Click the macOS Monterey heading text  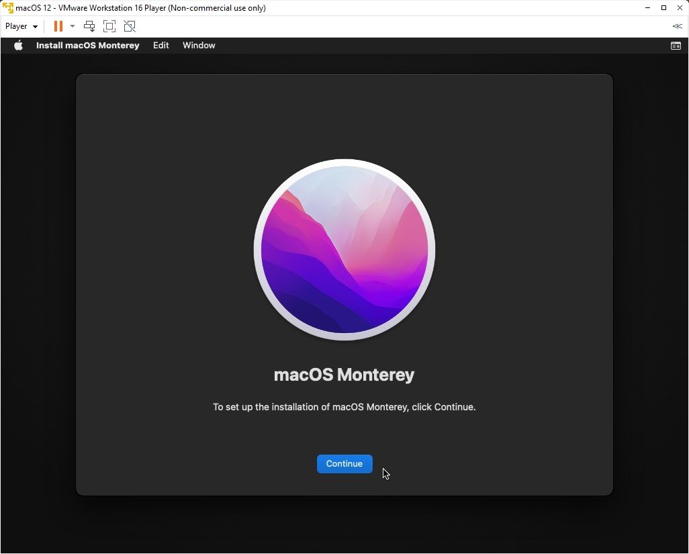pos(344,375)
